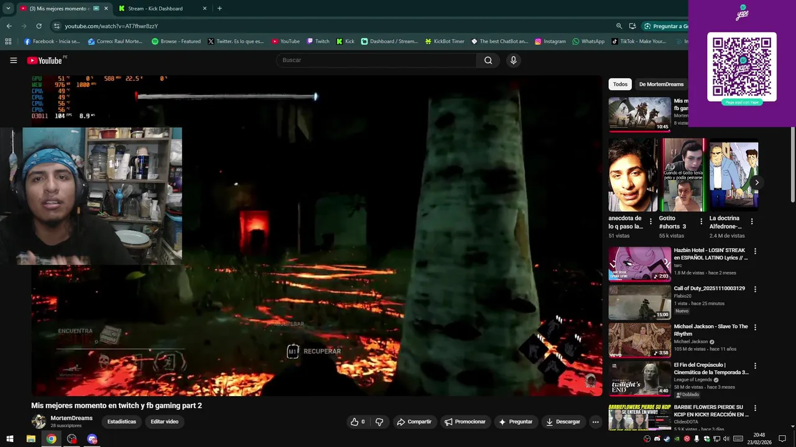Viewport: 796px width, 447px height.
Task: Select the Todos filter chip
Action: coord(620,84)
